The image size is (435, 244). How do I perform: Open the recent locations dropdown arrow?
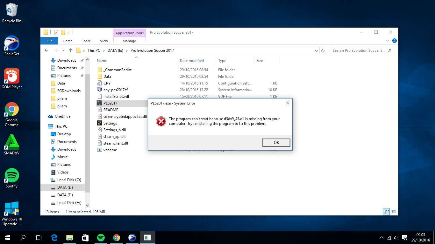click(x=64, y=50)
